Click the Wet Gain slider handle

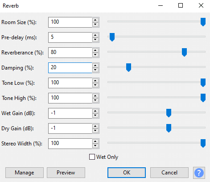point(169,113)
